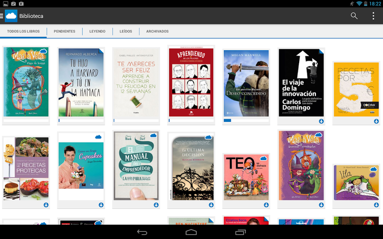Tap progress bar under Aprendiendo de los mejores
The image size is (383, 239).
click(191, 120)
